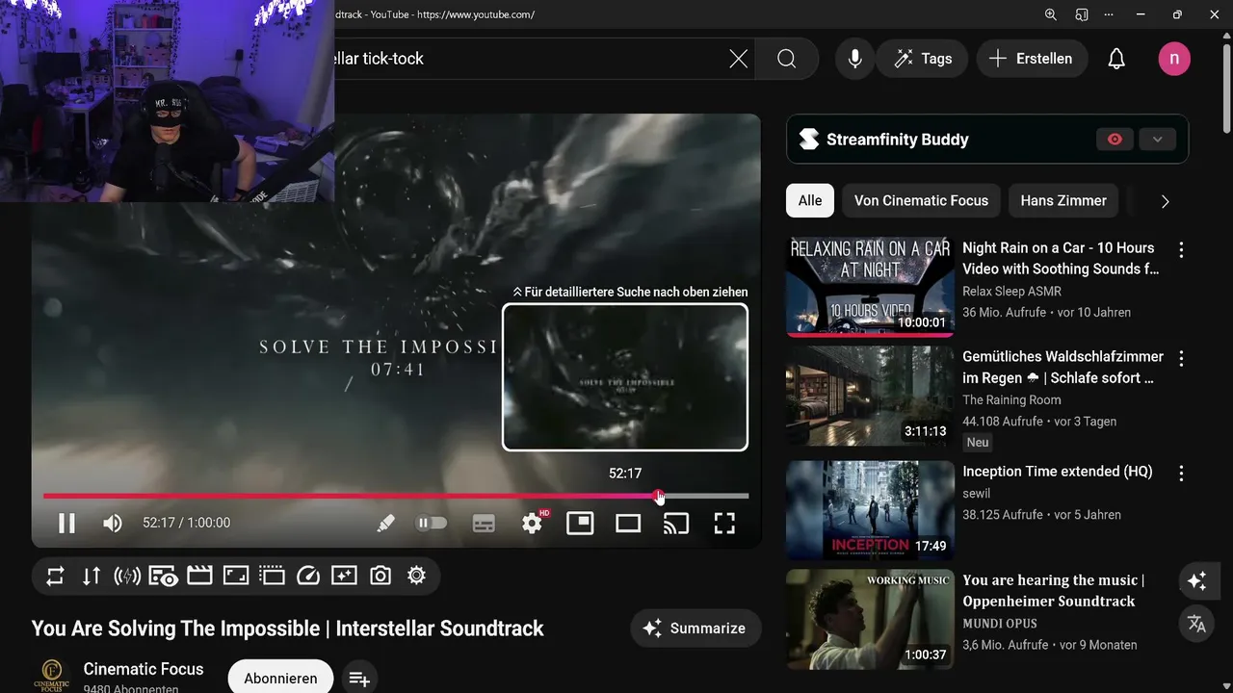The image size is (1233, 693).
Task: Open options for Gemütliches Waldschlafzimmer video
Action: tap(1181, 358)
